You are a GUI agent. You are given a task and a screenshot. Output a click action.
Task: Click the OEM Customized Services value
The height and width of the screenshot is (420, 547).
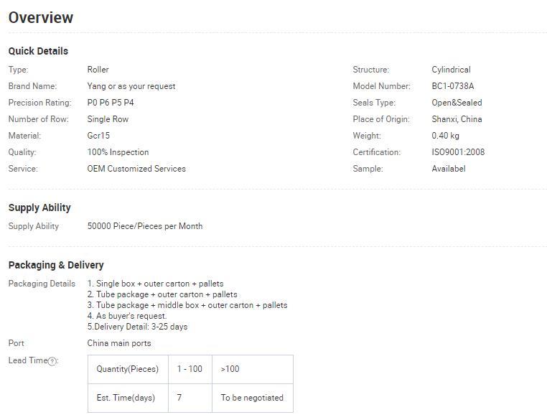(x=136, y=169)
